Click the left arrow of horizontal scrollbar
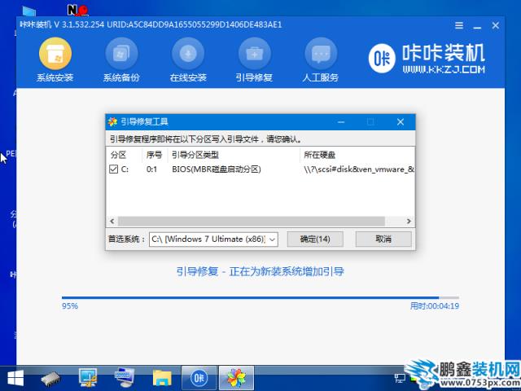Image resolution: width=521 pixels, height=391 pixels. (x=112, y=221)
